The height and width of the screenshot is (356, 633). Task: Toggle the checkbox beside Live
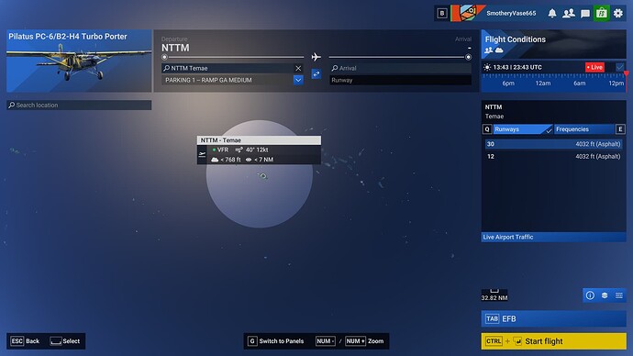[x=619, y=67]
